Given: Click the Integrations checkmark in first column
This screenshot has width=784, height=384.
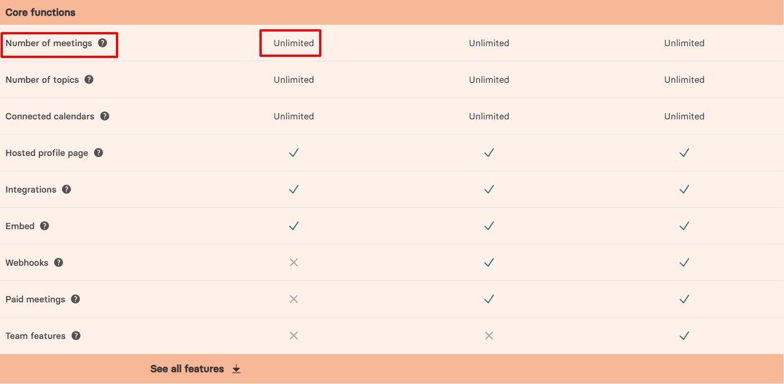Looking at the screenshot, I should coord(293,189).
